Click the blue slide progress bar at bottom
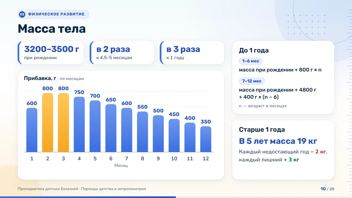 (x=88, y=197)
